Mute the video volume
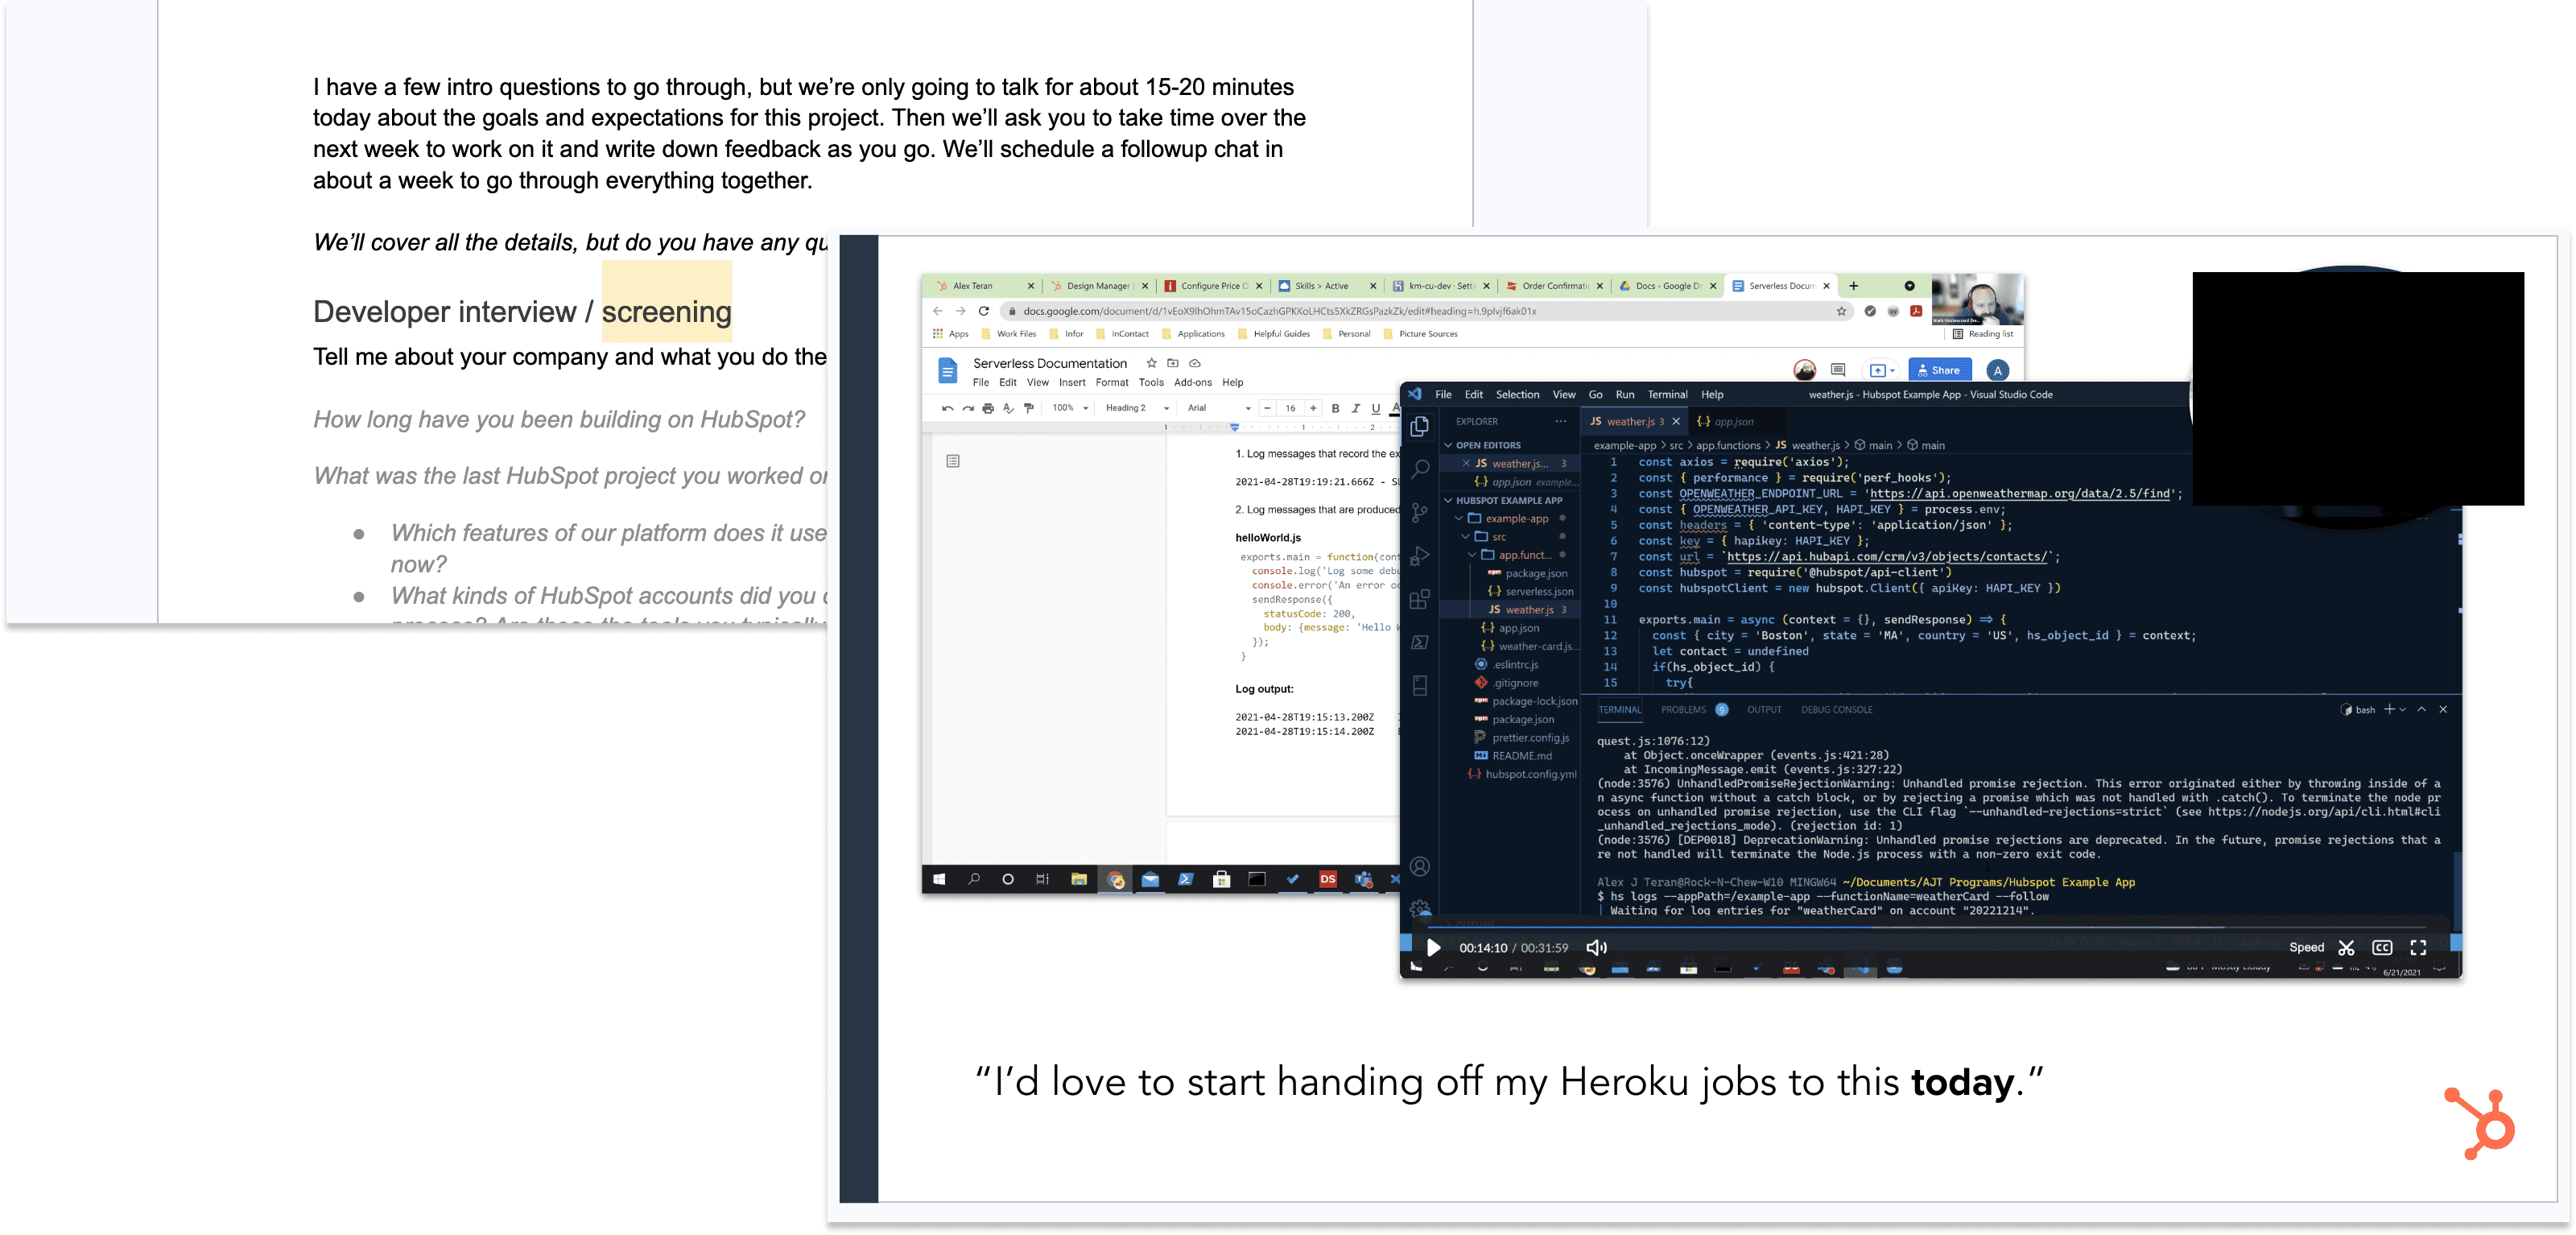The image size is (2576, 1235). coord(1596,948)
